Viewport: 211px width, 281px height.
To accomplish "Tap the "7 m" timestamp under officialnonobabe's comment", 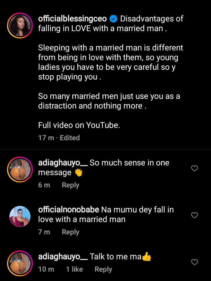I will click(x=44, y=232).
